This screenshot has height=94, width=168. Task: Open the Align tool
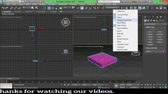127,8
